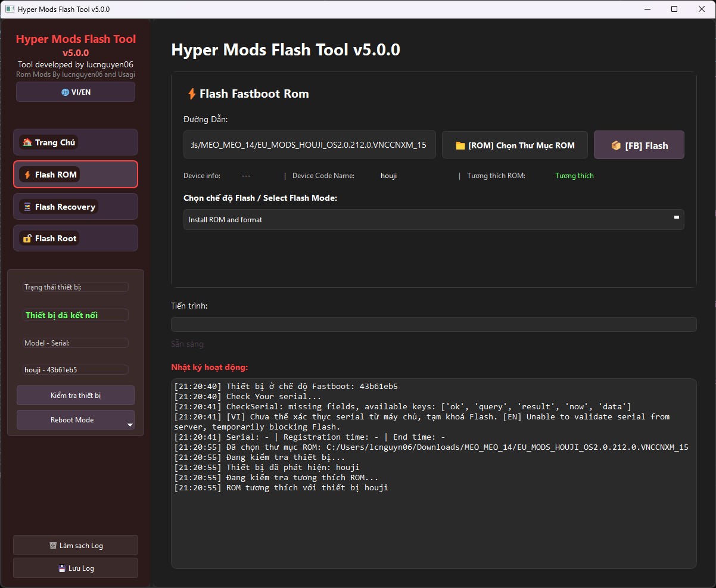Click the broom icon on Làm sạch Log

(x=53, y=546)
